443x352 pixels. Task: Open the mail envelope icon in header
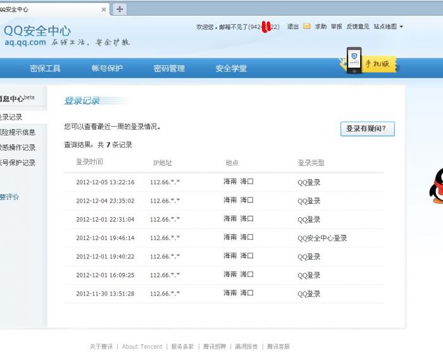306,27
